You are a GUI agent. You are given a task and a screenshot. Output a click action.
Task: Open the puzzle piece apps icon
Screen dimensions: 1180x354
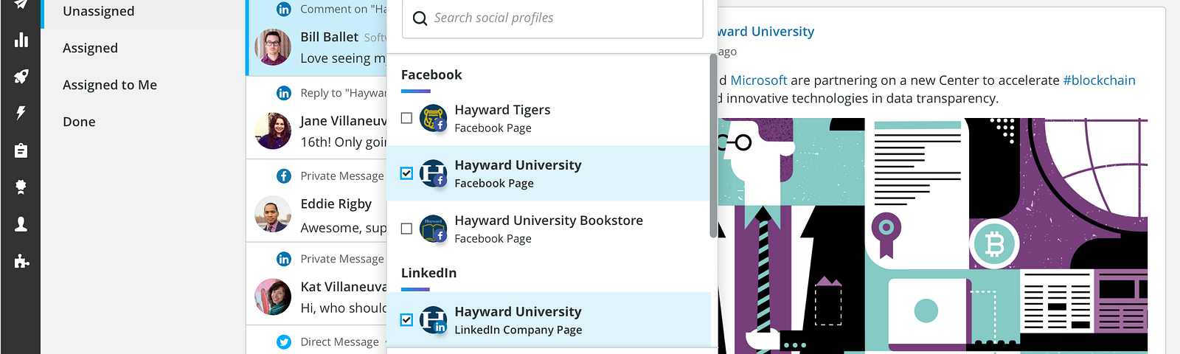[21, 261]
